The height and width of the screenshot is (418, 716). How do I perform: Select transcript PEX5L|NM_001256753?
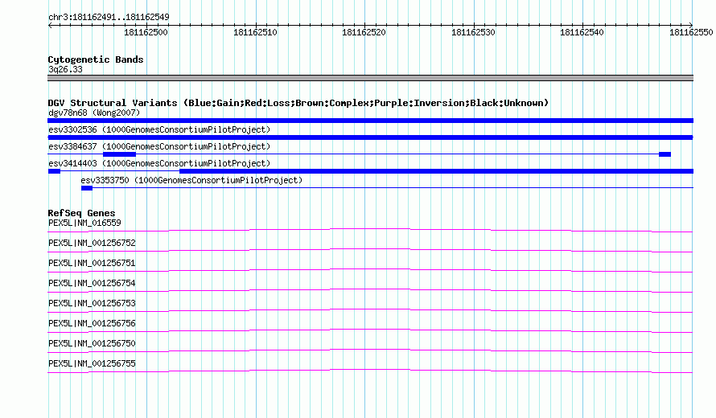92,304
